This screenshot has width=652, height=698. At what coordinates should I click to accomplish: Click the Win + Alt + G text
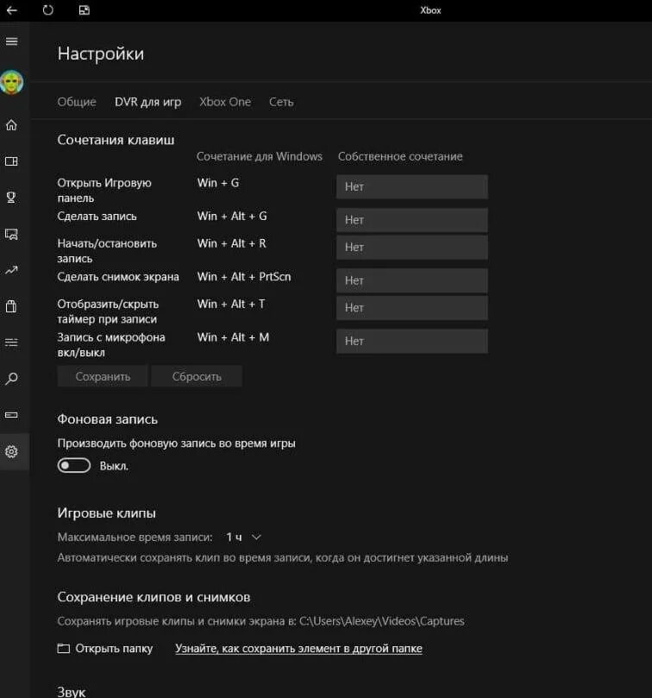coord(232,217)
